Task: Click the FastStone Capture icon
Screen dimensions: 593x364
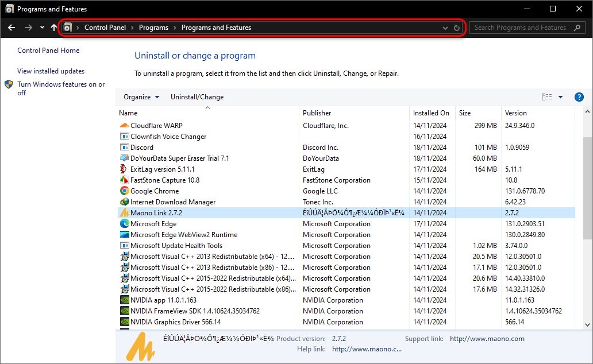Action: [125, 180]
